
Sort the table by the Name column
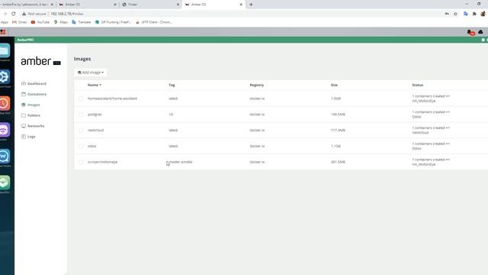(x=95, y=85)
